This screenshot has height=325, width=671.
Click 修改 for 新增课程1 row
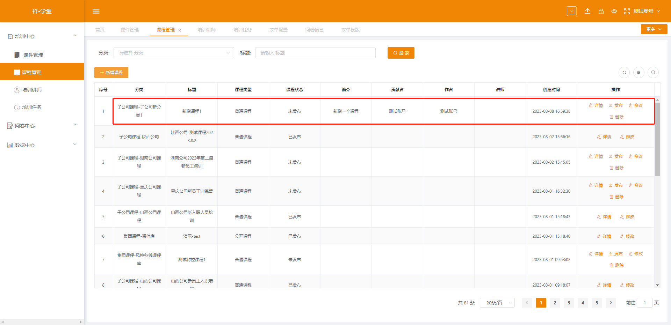636,105
